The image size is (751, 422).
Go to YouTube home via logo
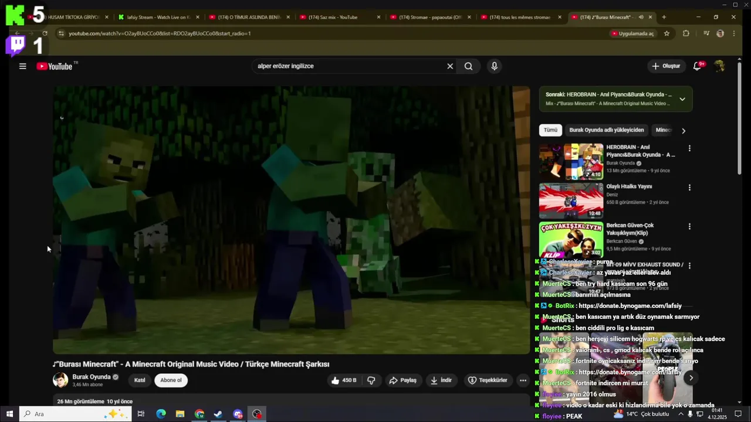[x=55, y=66]
